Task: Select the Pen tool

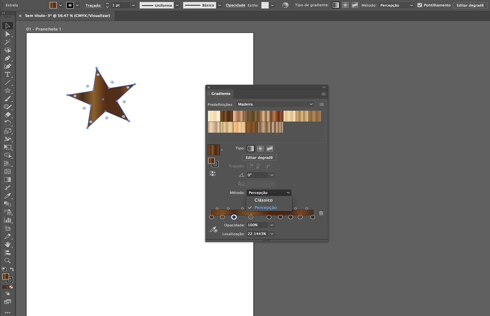Action: (8, 58)
